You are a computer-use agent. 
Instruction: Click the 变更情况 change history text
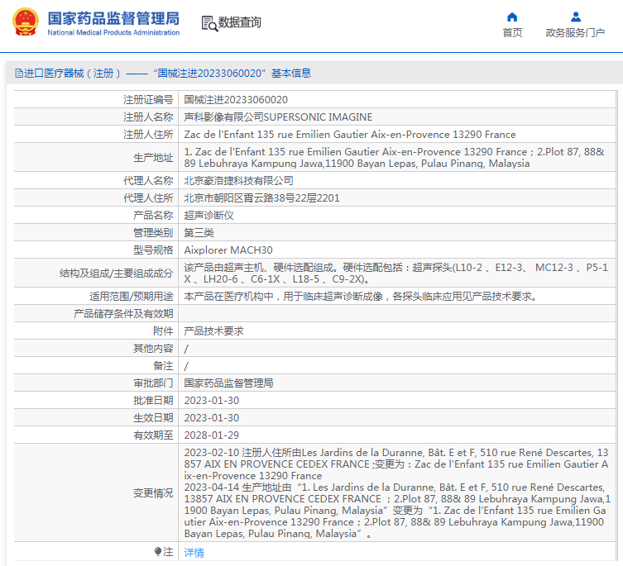coord(397,493)
